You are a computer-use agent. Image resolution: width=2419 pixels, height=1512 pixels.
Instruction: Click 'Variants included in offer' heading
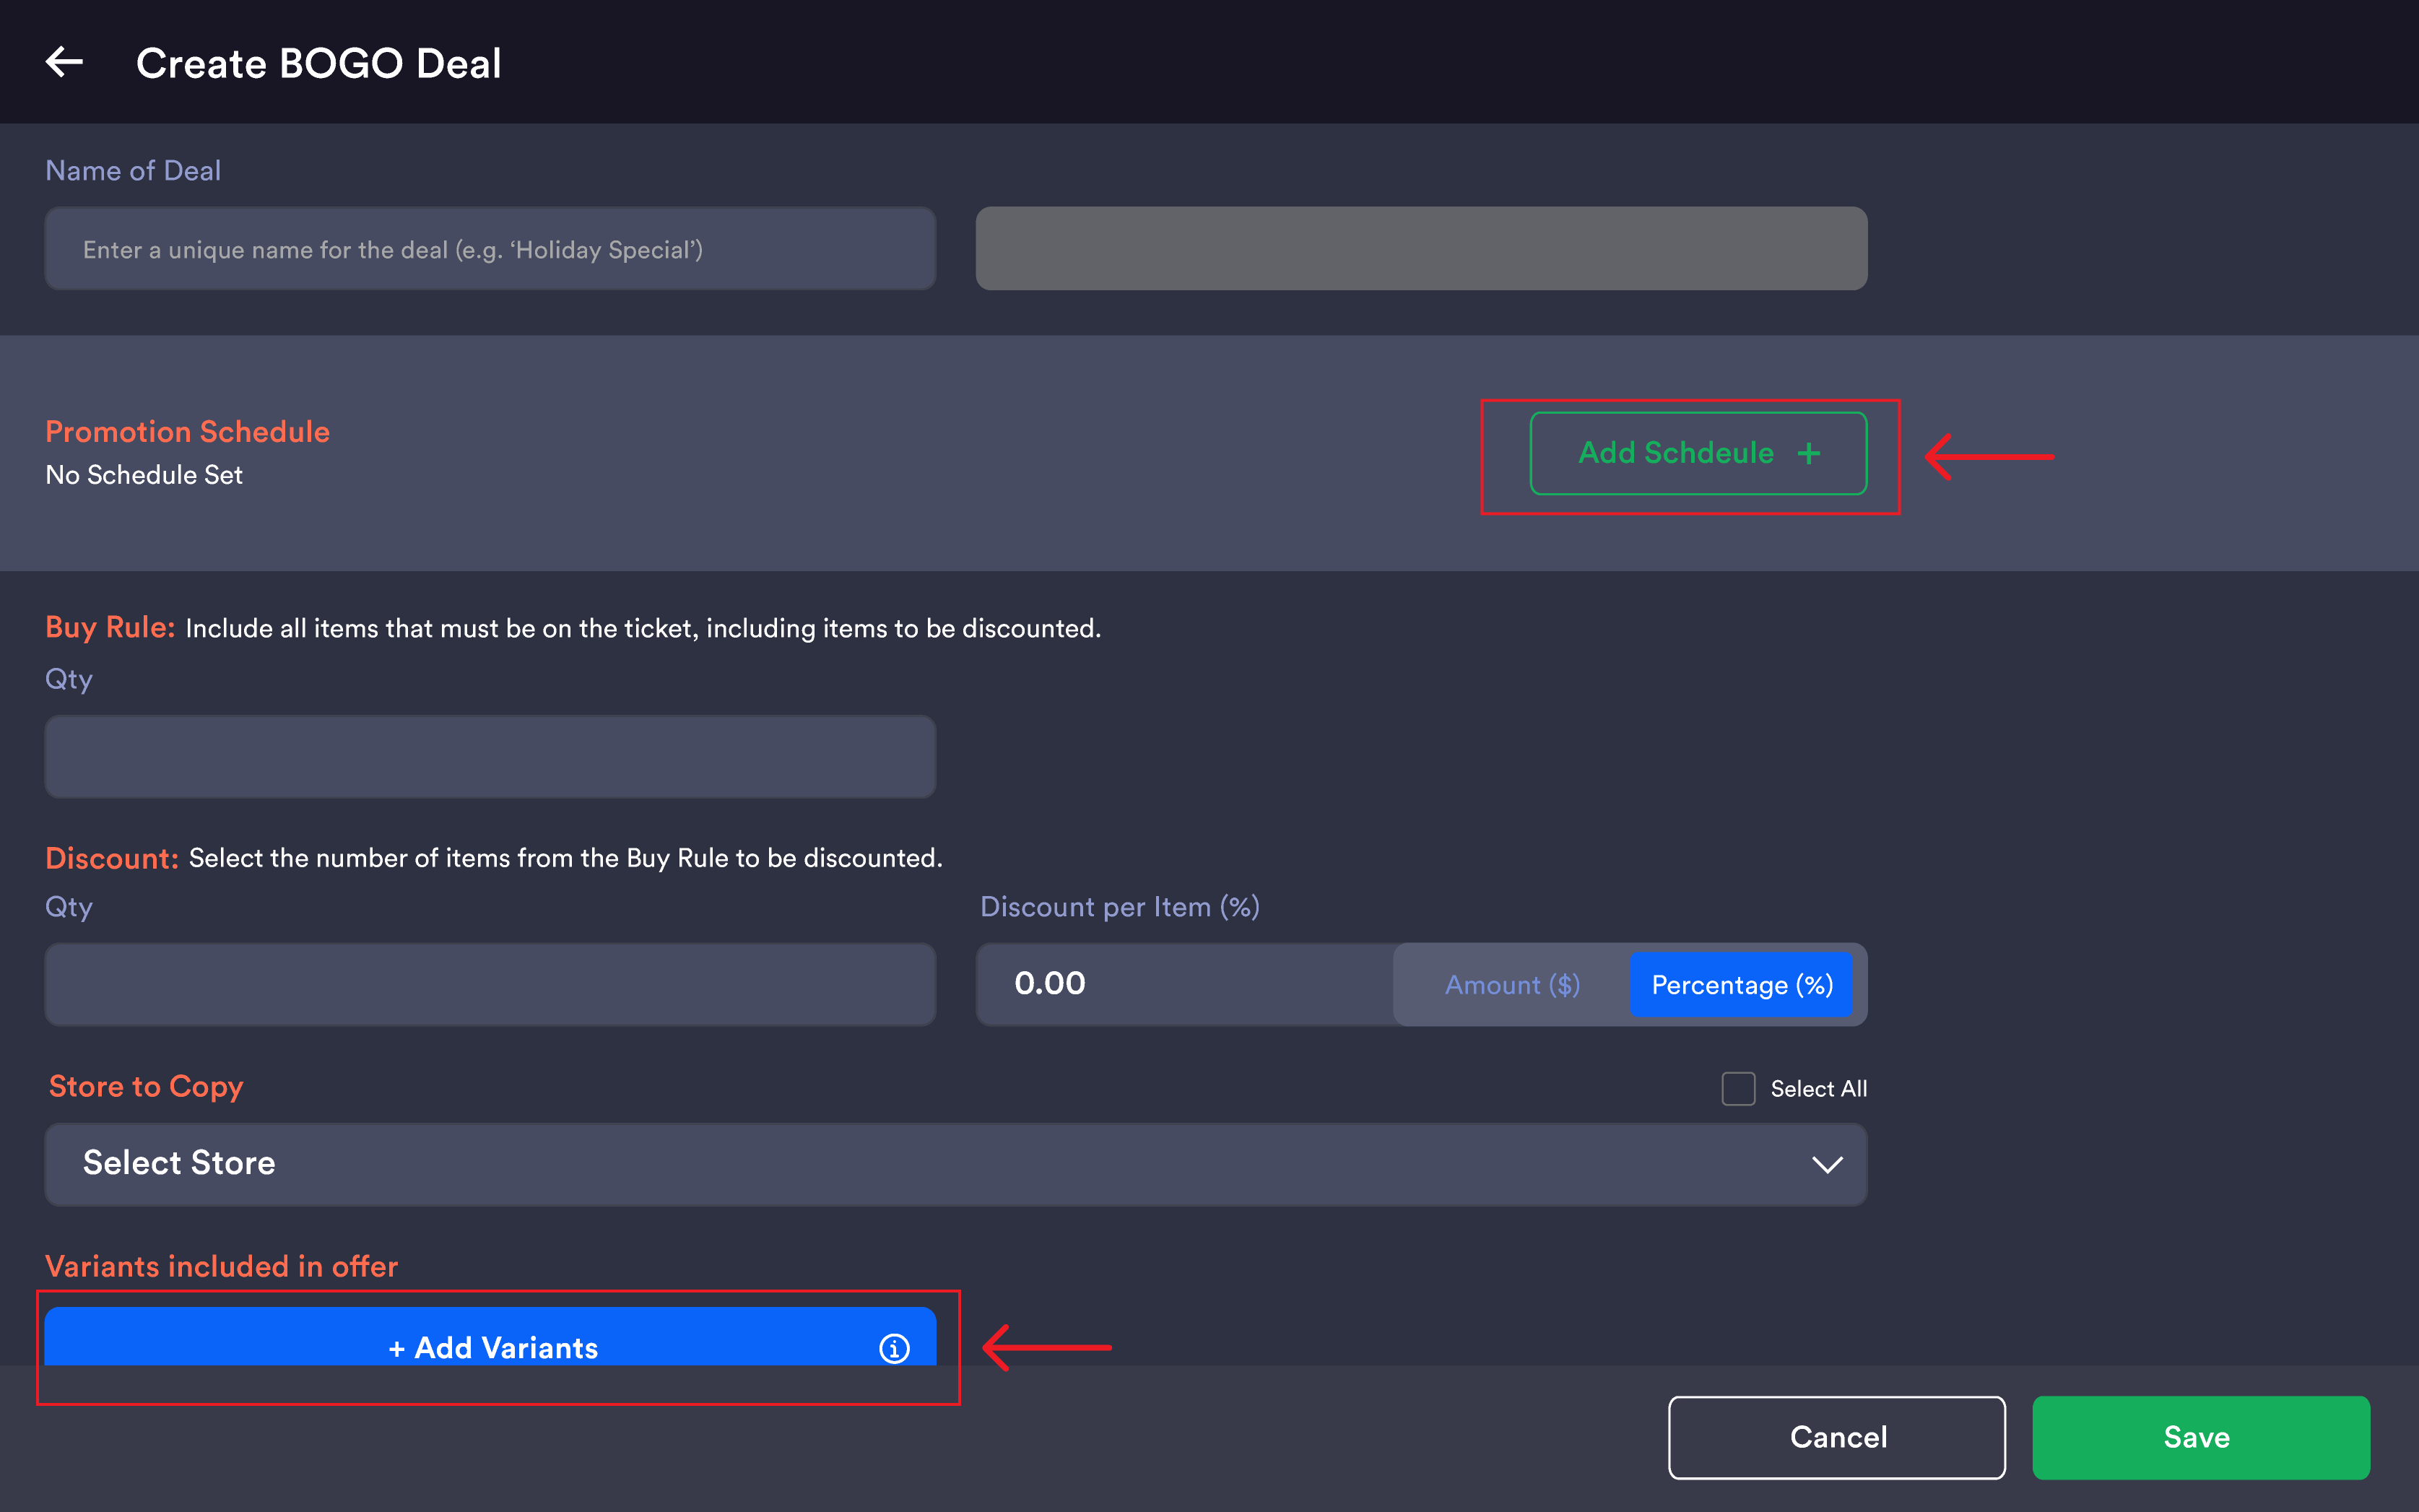click(221, 1266)
